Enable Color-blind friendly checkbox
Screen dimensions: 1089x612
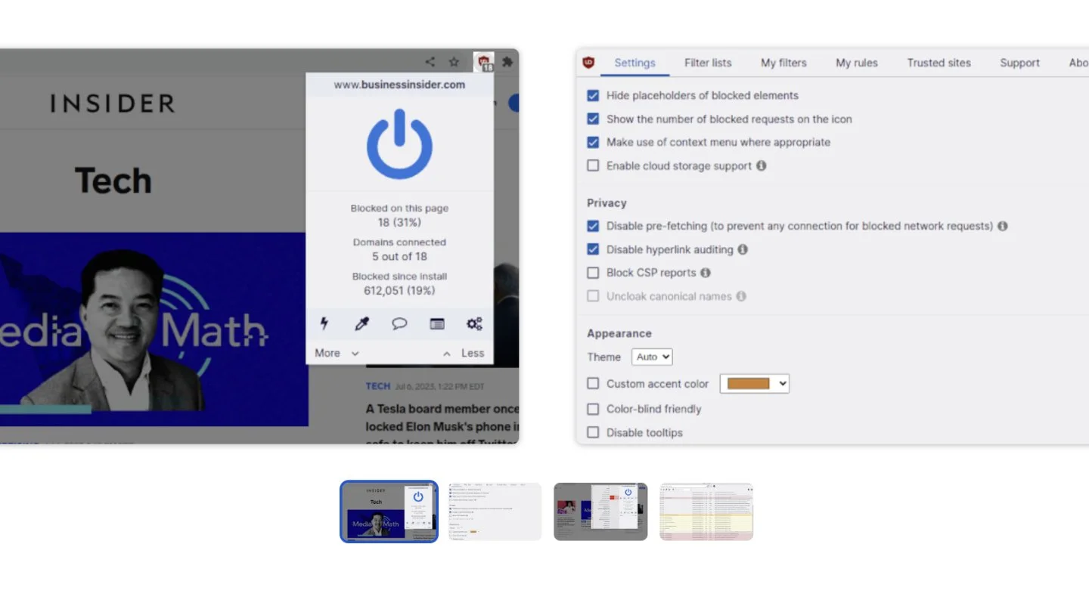click(593, 409)
